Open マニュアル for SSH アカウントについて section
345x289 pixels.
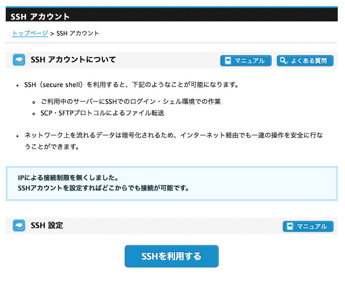(x=246, y=60)
